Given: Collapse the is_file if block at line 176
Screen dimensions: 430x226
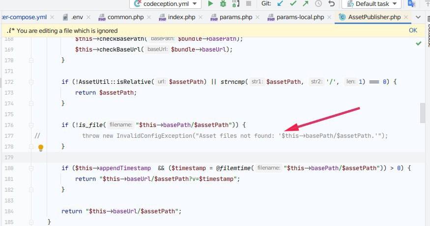Looking at the screenshot, I should [31, 125].
